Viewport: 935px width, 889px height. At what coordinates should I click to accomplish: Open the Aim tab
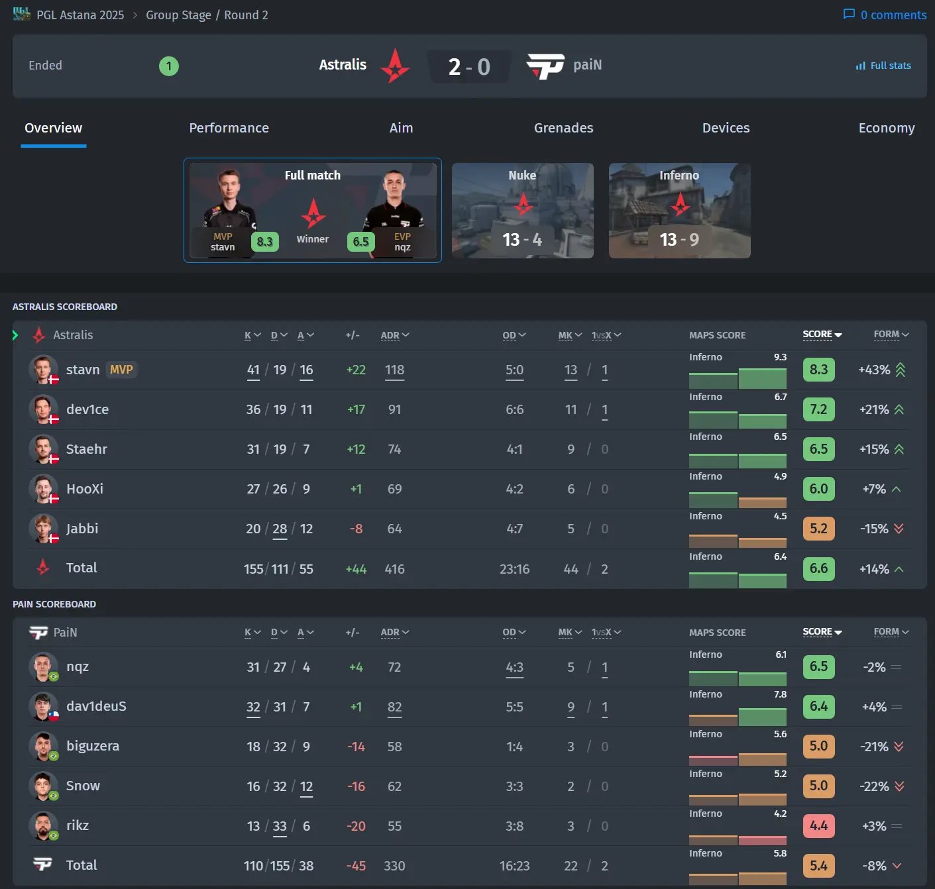click(401, 128)
